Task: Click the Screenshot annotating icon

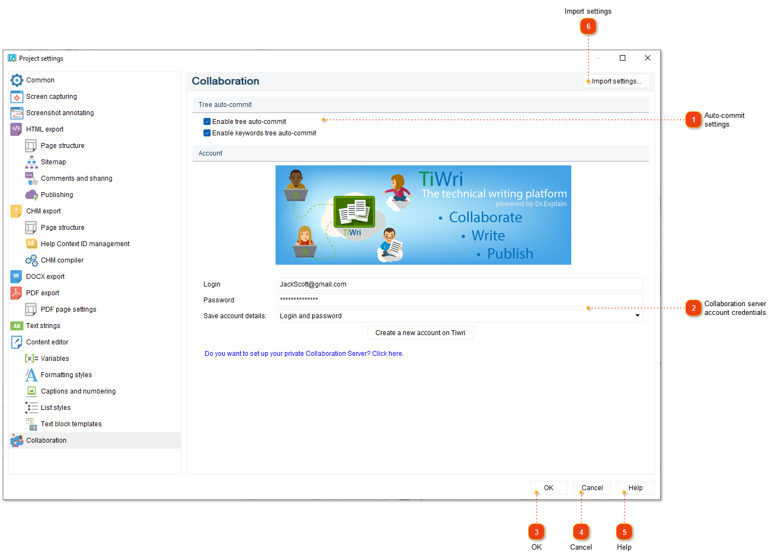Action: click(x=16, y=112)
